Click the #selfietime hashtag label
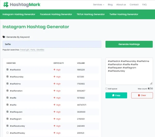Viewport: 155px width, 137px height. (x=15, y=84)
